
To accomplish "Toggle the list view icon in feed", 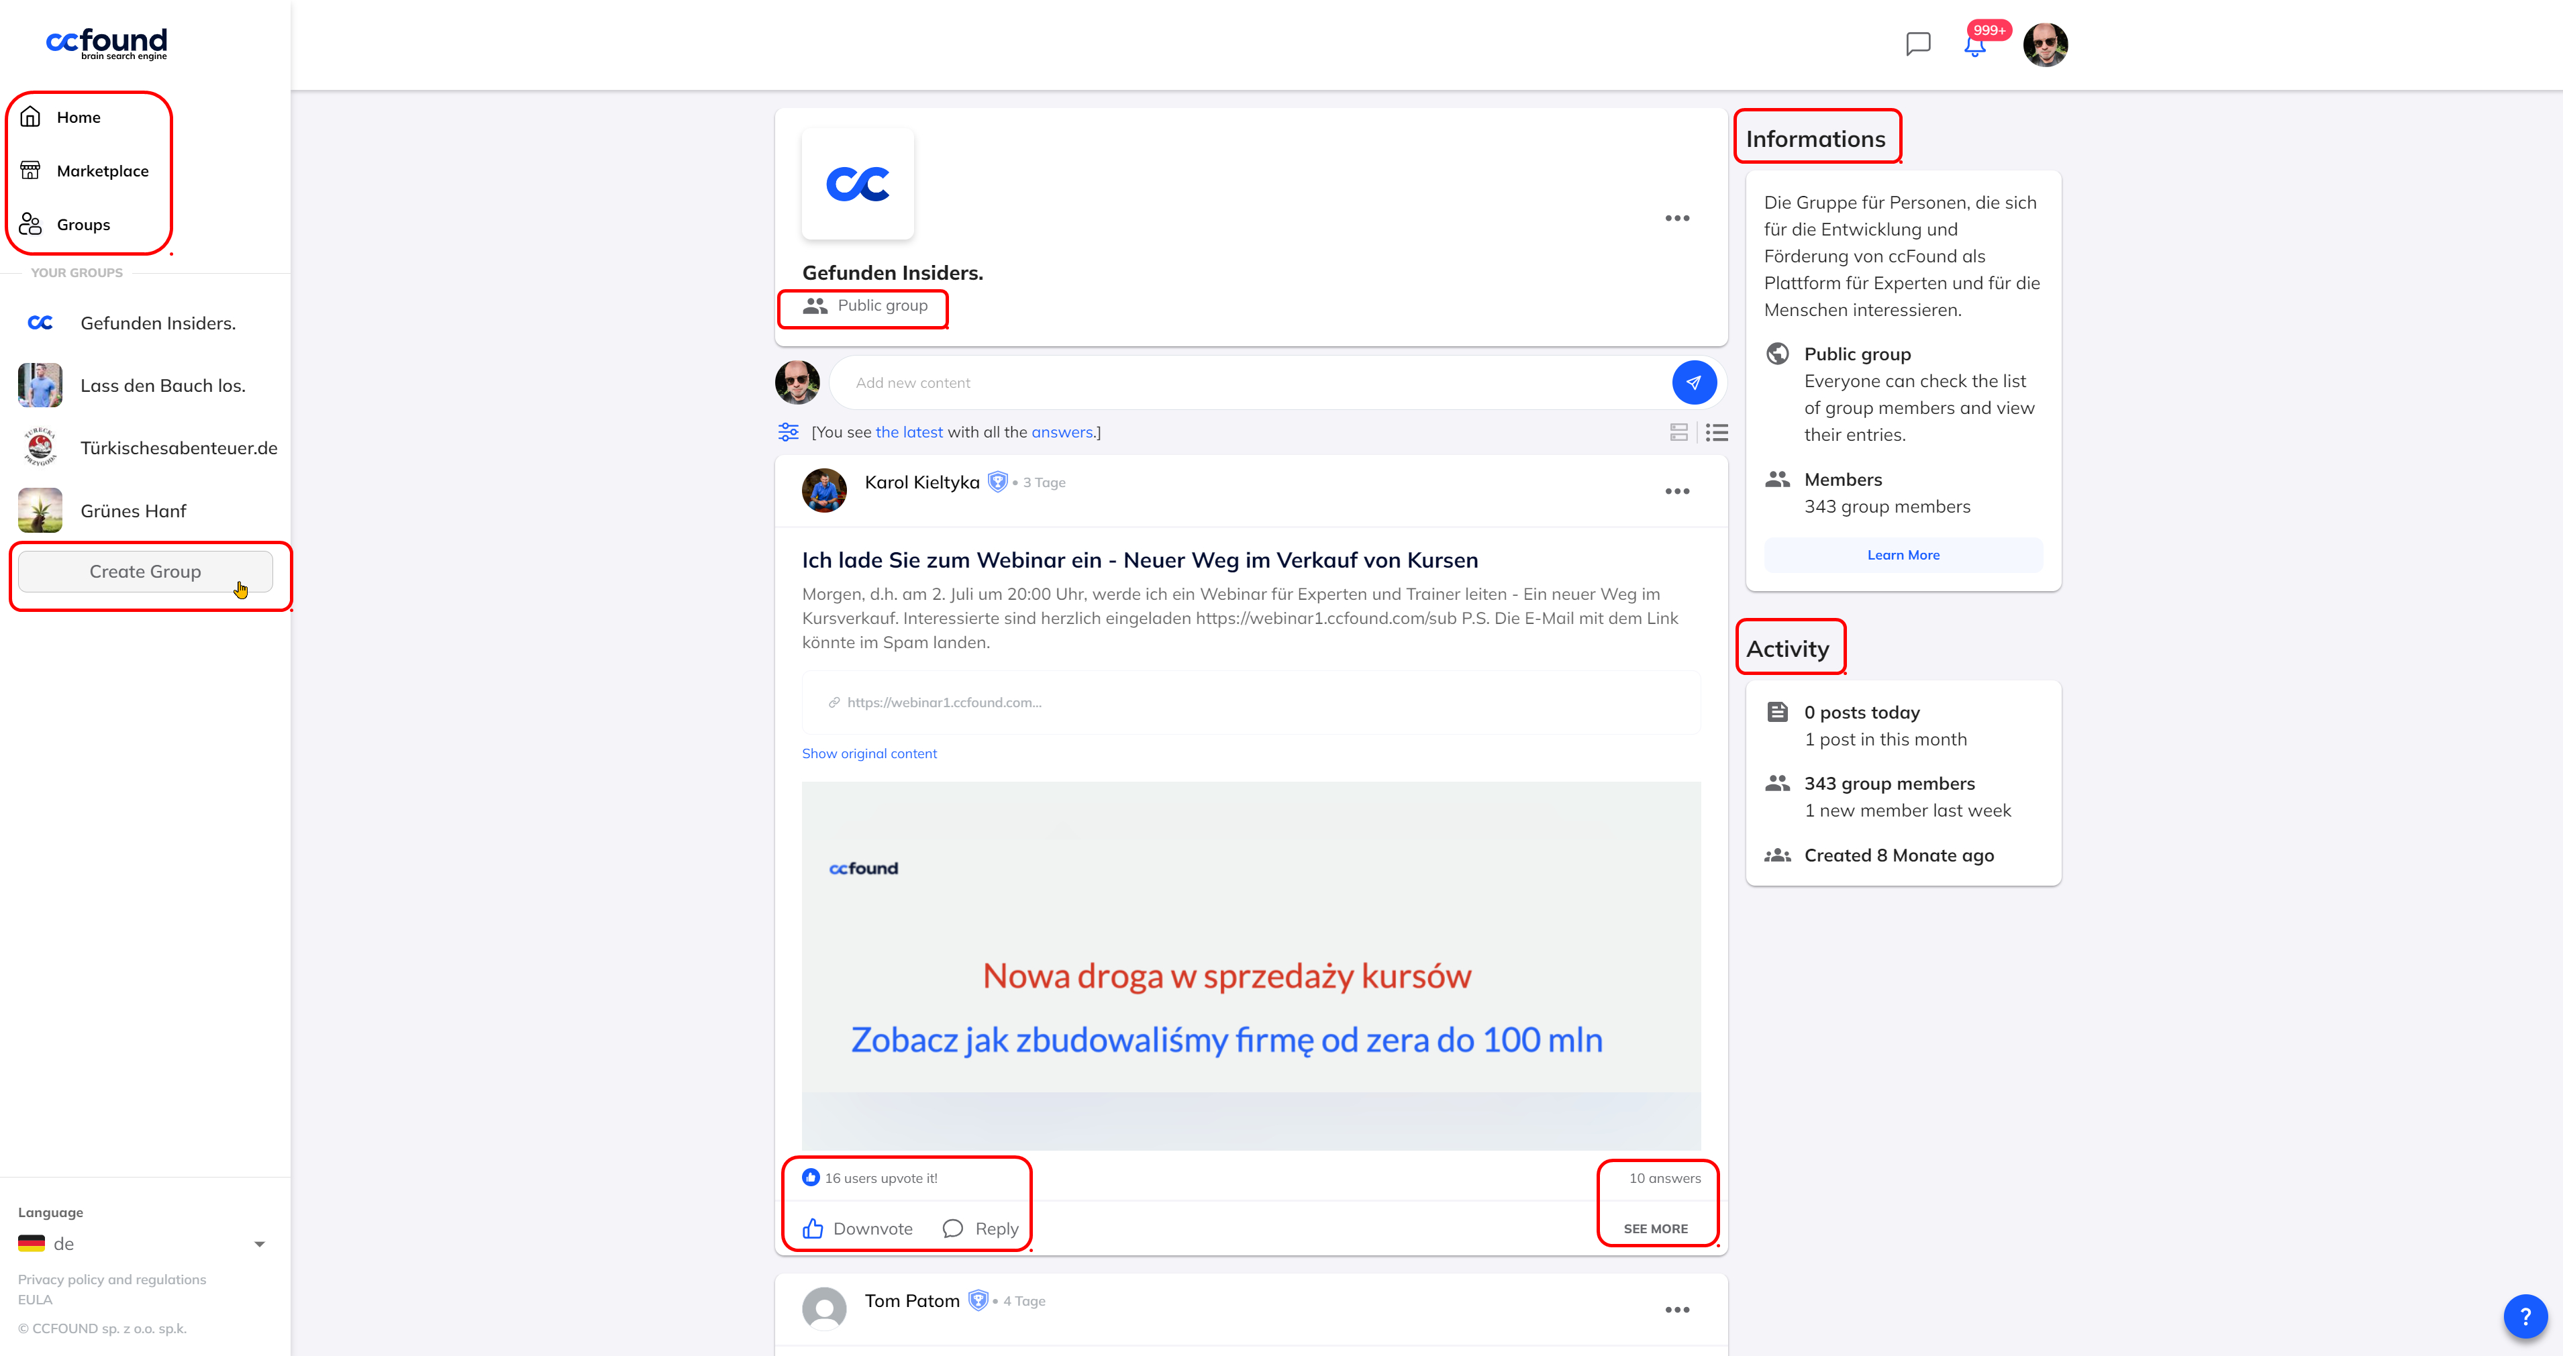I will [1717, 432].
